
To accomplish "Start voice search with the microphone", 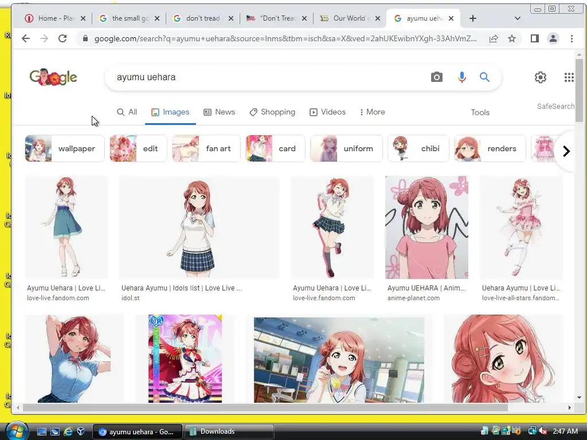I will [x=462, y=77].
